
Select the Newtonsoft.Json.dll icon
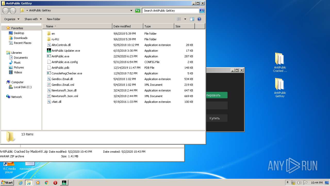tap(49, 90)
